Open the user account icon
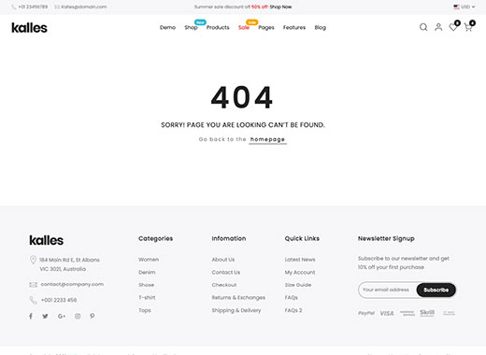Screen dimensions: 486x355 pyautogui.click(x=438, y=27)
